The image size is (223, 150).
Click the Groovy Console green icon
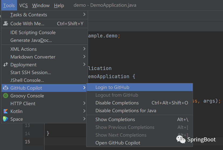point(6,96)
